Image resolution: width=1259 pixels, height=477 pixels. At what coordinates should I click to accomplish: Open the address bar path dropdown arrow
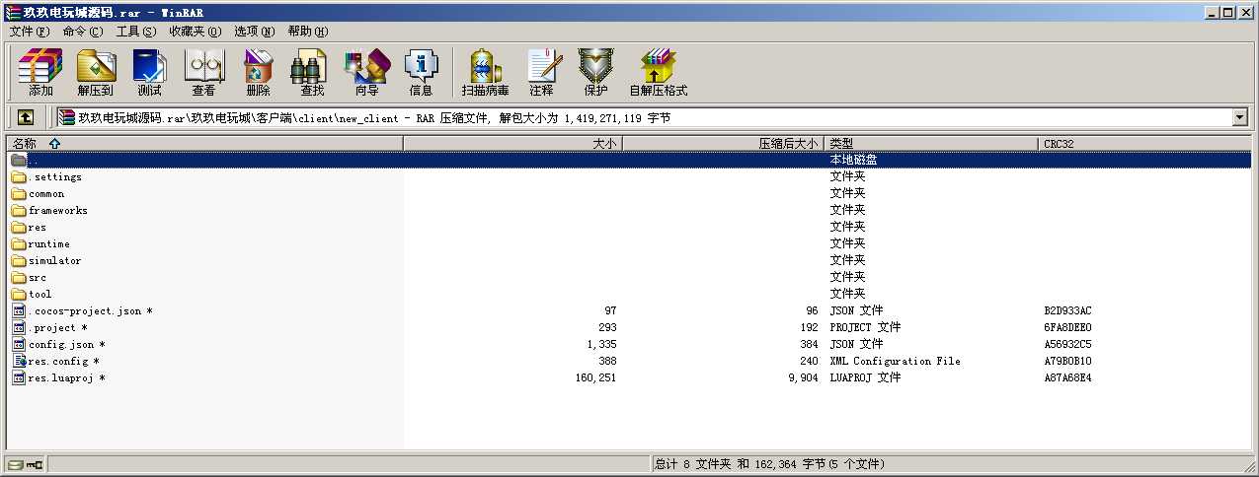point(1240,117)
